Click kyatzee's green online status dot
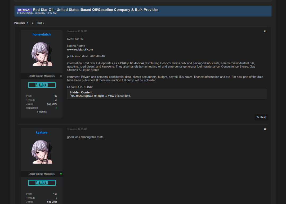This screenshot has height=204, width=286. (61, 174)
